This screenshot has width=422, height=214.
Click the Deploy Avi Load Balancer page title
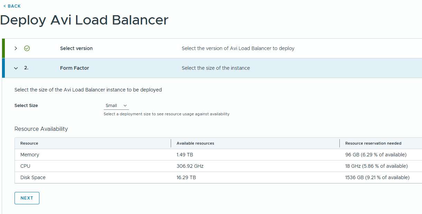[x=84, y=20]
